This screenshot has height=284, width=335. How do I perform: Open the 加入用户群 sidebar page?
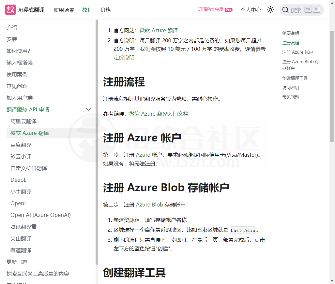20,98
